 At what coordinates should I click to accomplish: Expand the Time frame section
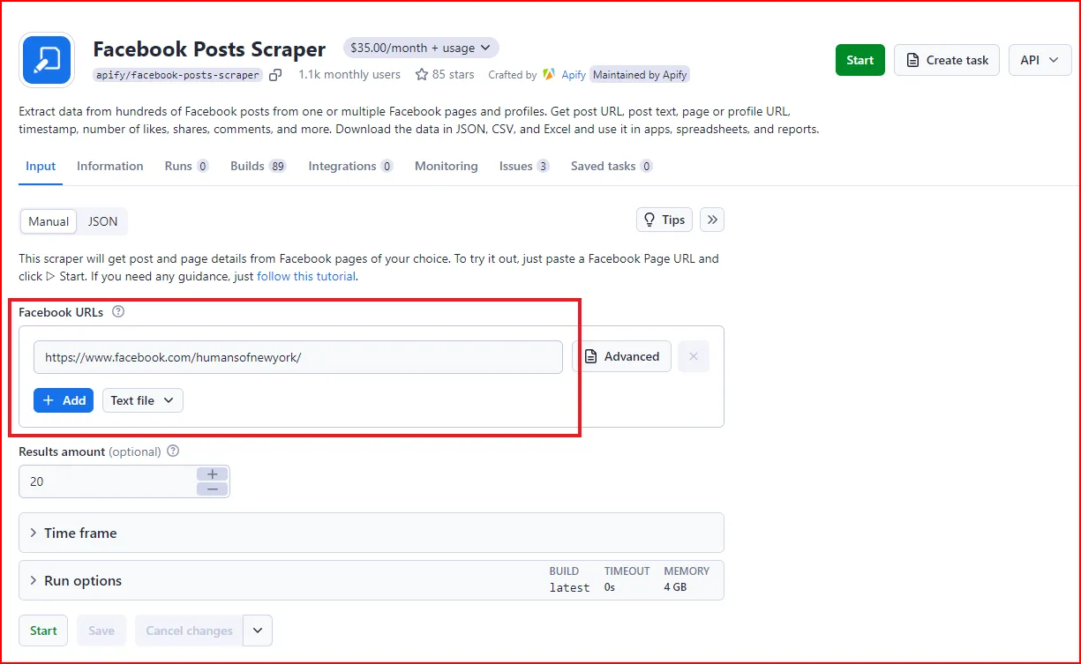[x=372, y=533]
